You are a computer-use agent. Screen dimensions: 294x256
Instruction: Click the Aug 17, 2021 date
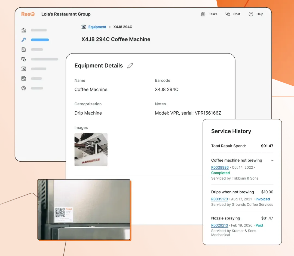click(241, 199)
